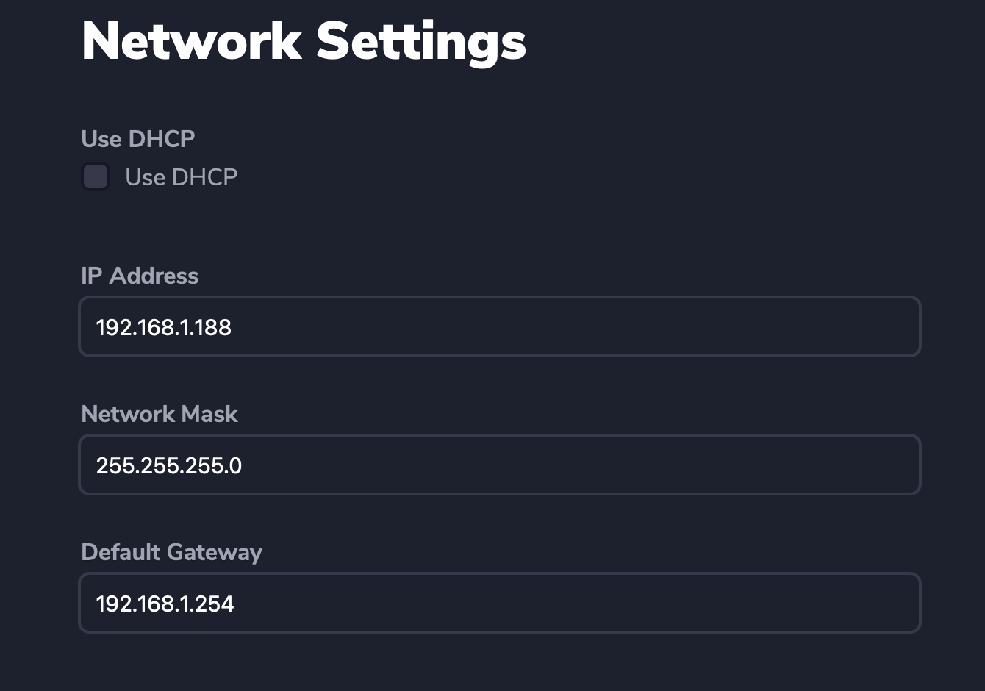Click the 'Default Gateway' field label
This screenshot has height=691, width=985.
[172, 553]
